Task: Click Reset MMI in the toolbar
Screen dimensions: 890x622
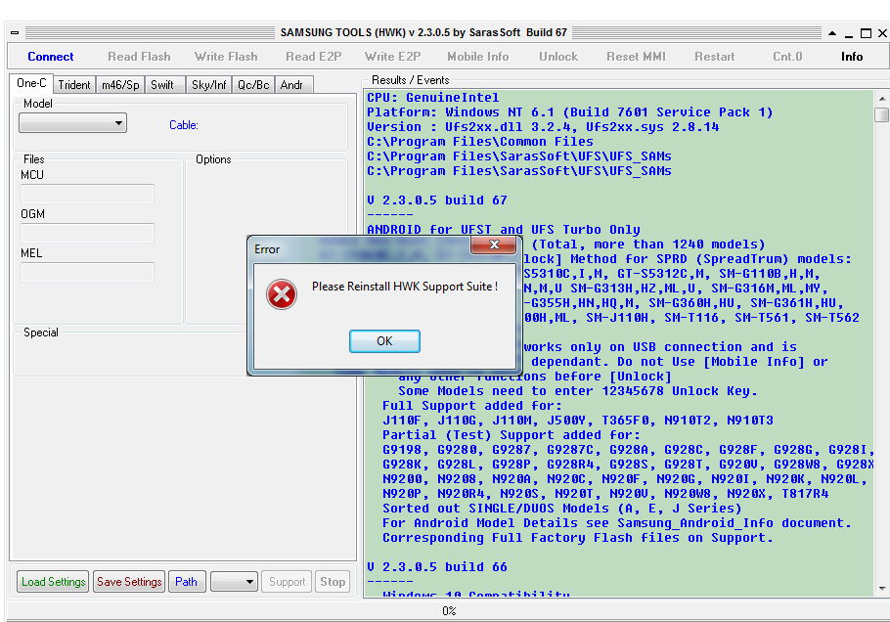Action: (x=636, y=57)
